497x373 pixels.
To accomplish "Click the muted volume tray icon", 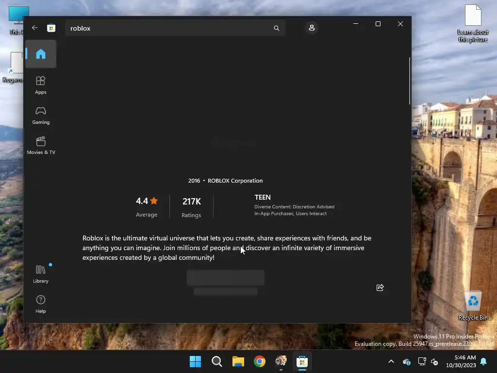I will pos(434,361).
